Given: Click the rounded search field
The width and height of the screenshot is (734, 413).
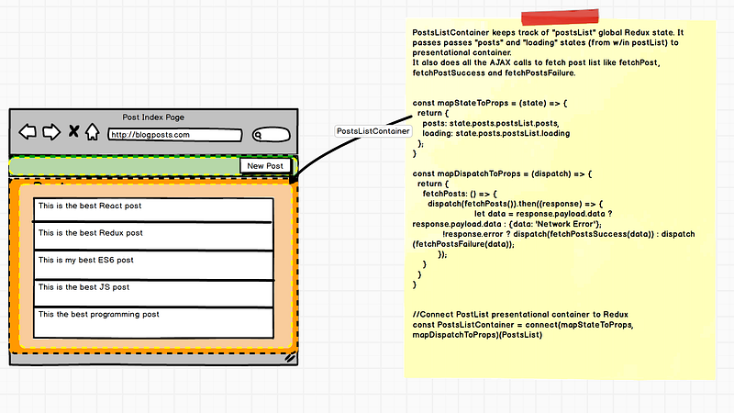Looking at the screenshot, I should click(x=271, y=135).
